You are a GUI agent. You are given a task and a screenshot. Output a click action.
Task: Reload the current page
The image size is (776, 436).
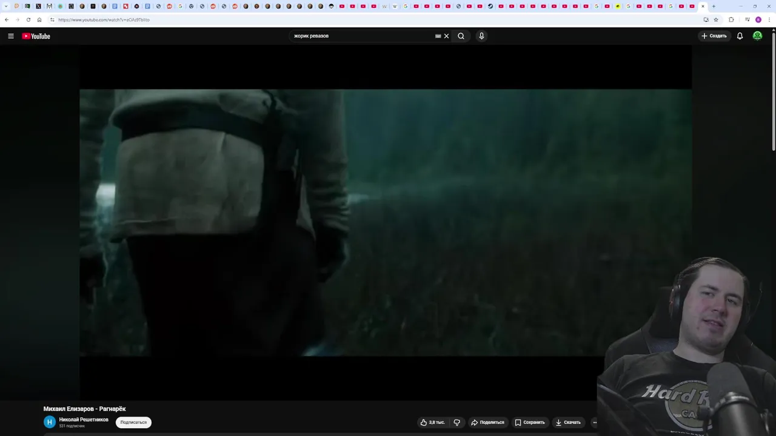[28, 19]
